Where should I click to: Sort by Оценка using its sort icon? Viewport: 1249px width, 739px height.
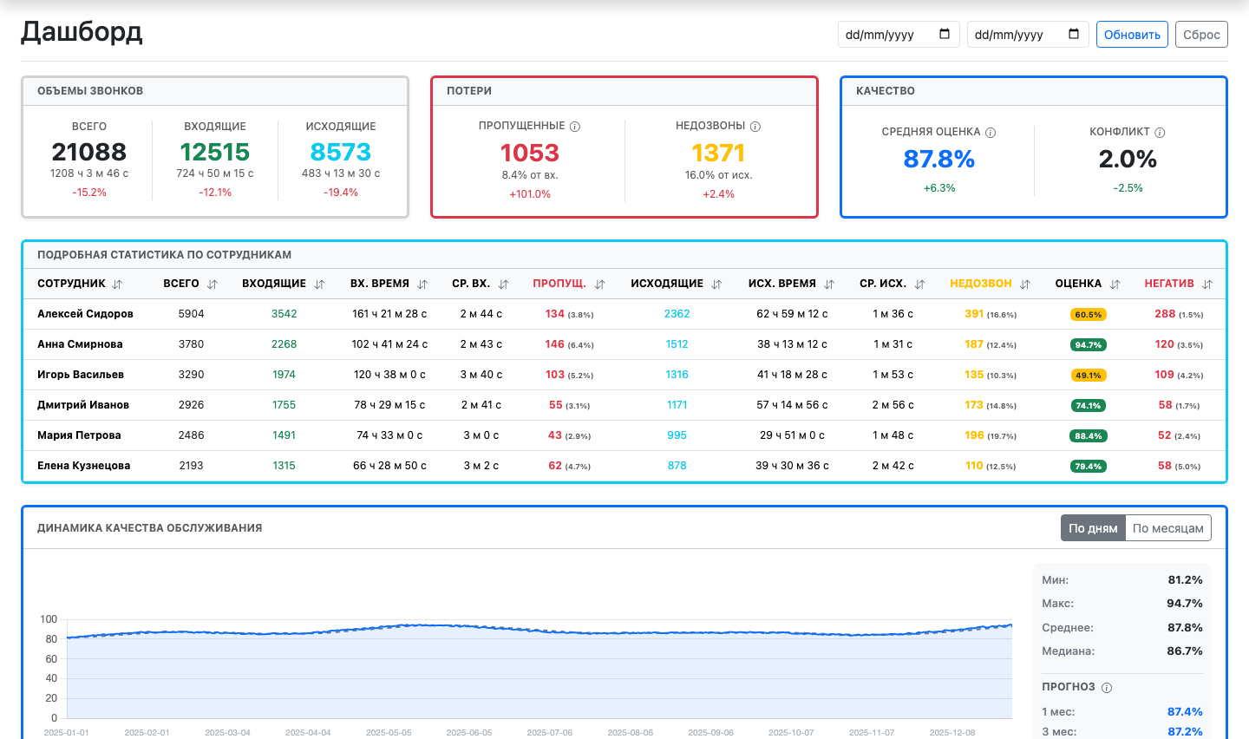click(x=1115, y=284)
